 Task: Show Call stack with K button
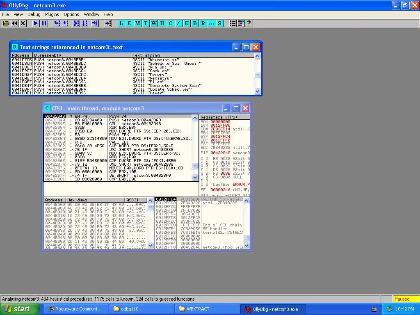(187, 23)
